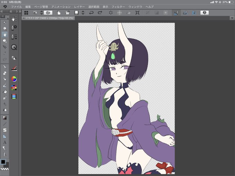Toggle Snap to Ruler
235x176 pixels.
176,13
